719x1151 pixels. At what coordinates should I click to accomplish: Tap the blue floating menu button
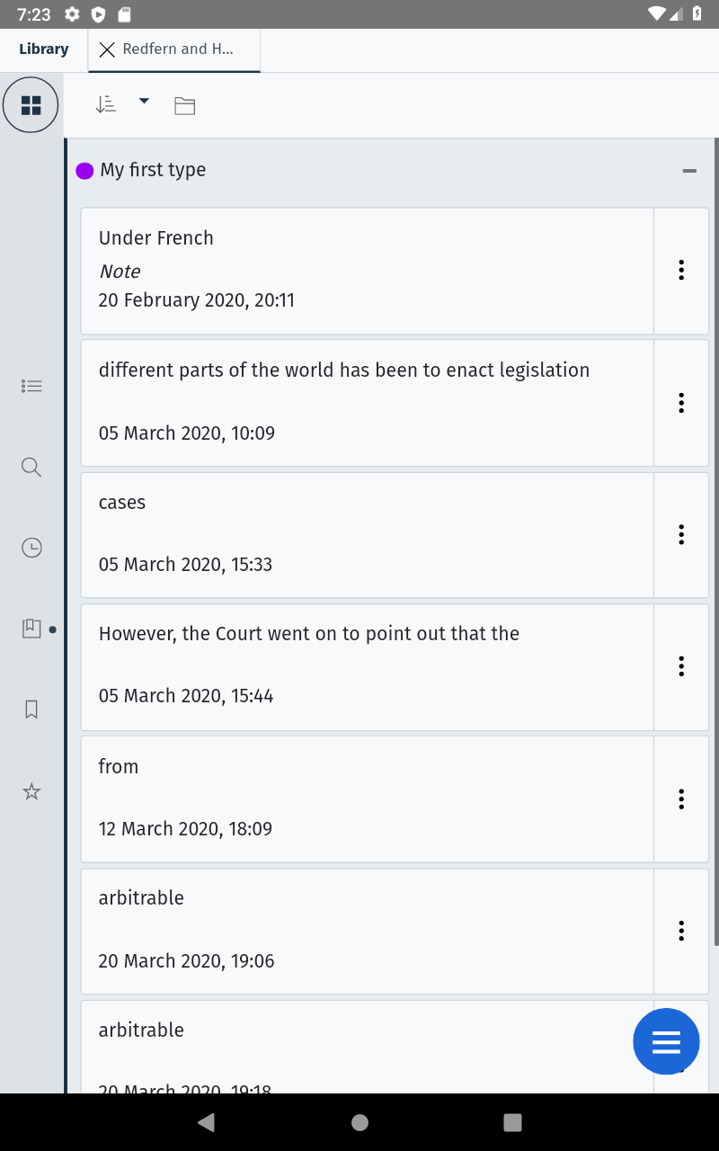coord(666,1042)
